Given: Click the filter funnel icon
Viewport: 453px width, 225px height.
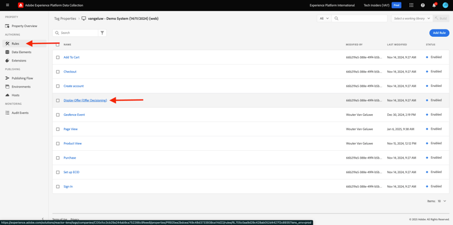Looking at the screenshot, I should 102,33.
